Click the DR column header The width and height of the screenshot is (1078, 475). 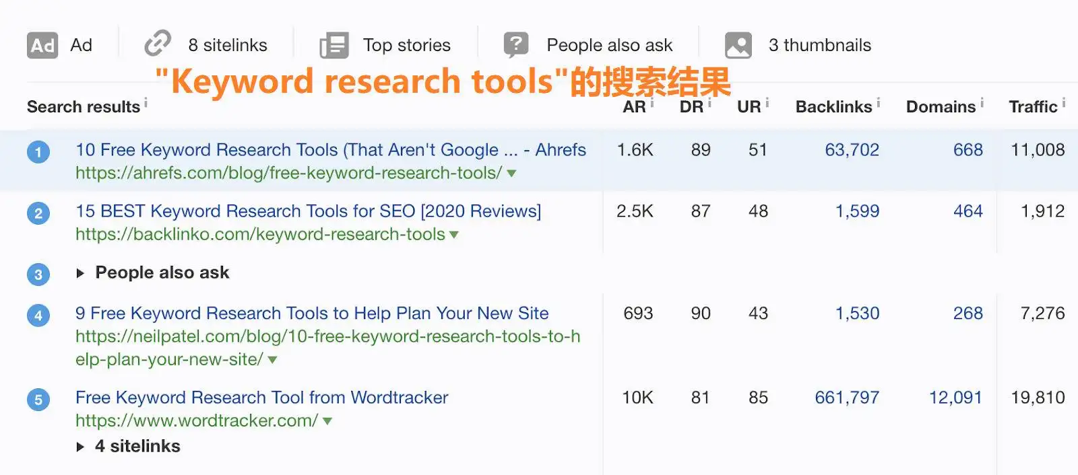(x=691, y=107)
